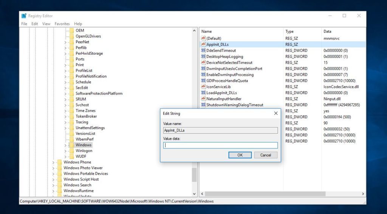The height and width of the screenshot is (214, 387).
Task: Expand the PerHwIdStorage key
Action: click(65, 54)
